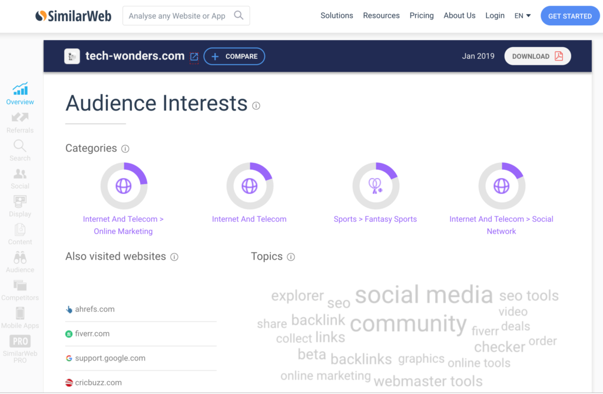The width and height of the screenshot is (603, 394).
Task: Open Audience section in sidebar
Action: 20,262
